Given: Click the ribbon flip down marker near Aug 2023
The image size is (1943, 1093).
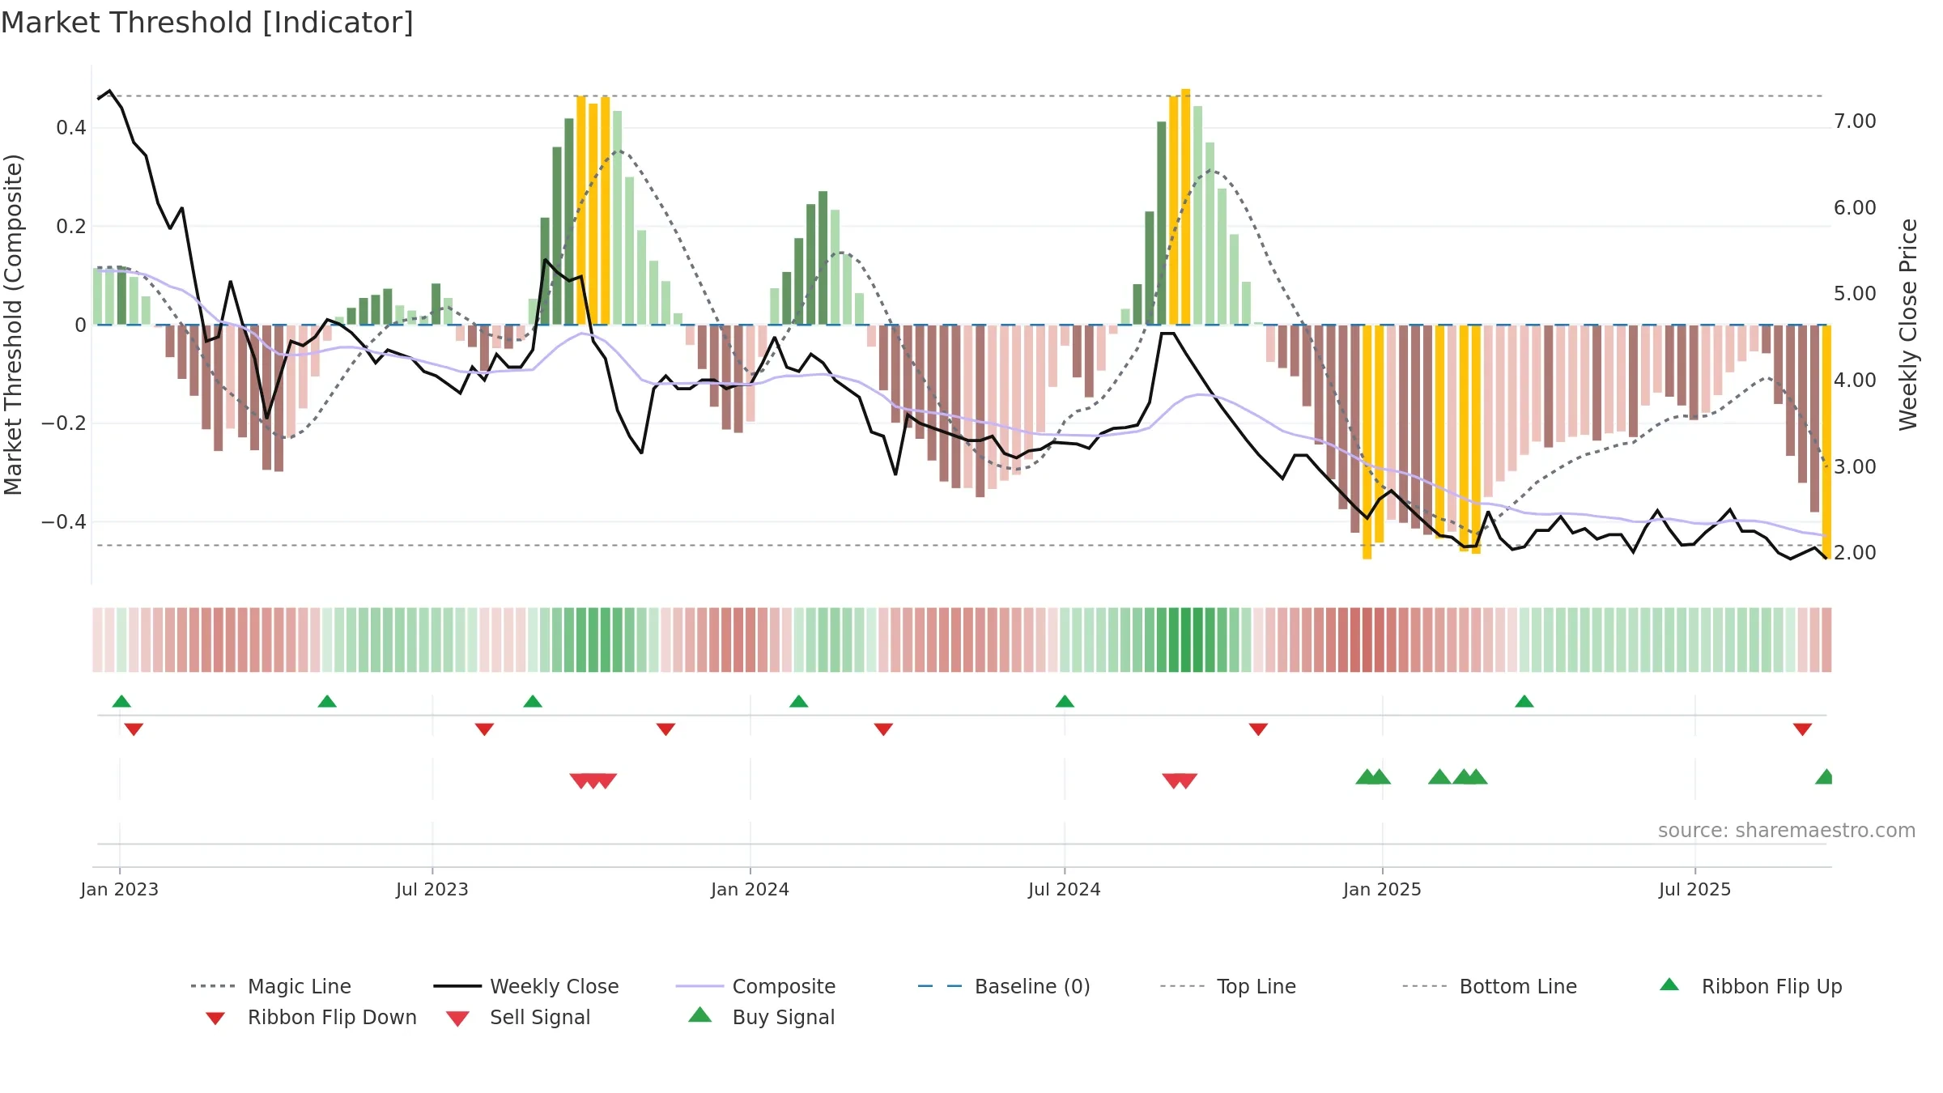Looking at the screenshot, I should [484, 729].
